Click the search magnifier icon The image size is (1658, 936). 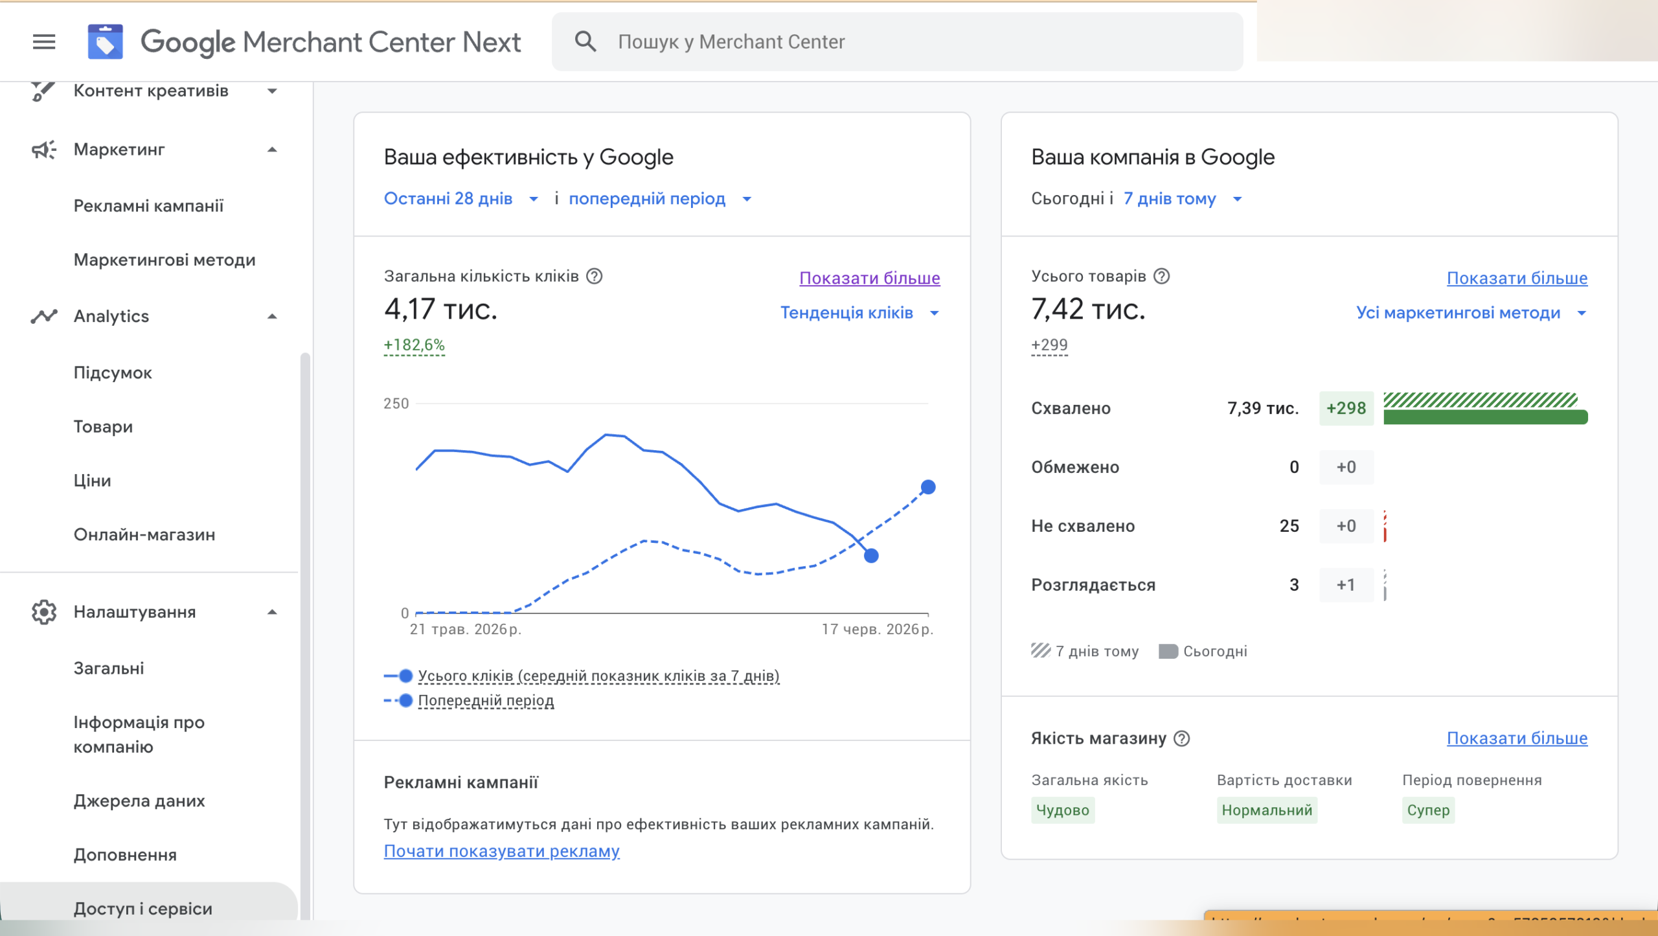click(x=585, y=41)
